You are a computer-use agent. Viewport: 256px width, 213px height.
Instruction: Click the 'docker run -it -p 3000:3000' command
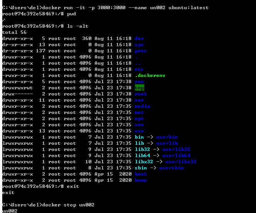(x=84, y=8)
